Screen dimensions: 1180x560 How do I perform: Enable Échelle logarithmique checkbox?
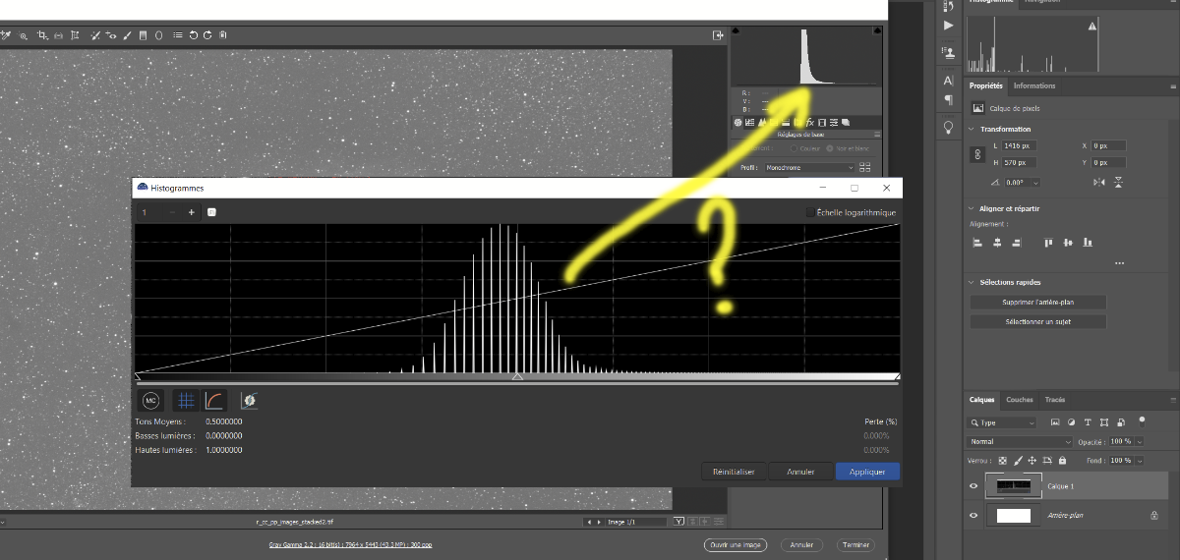point(810,212)
